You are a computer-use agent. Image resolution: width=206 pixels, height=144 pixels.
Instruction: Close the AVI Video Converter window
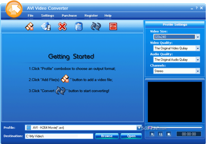coord(201,8)
